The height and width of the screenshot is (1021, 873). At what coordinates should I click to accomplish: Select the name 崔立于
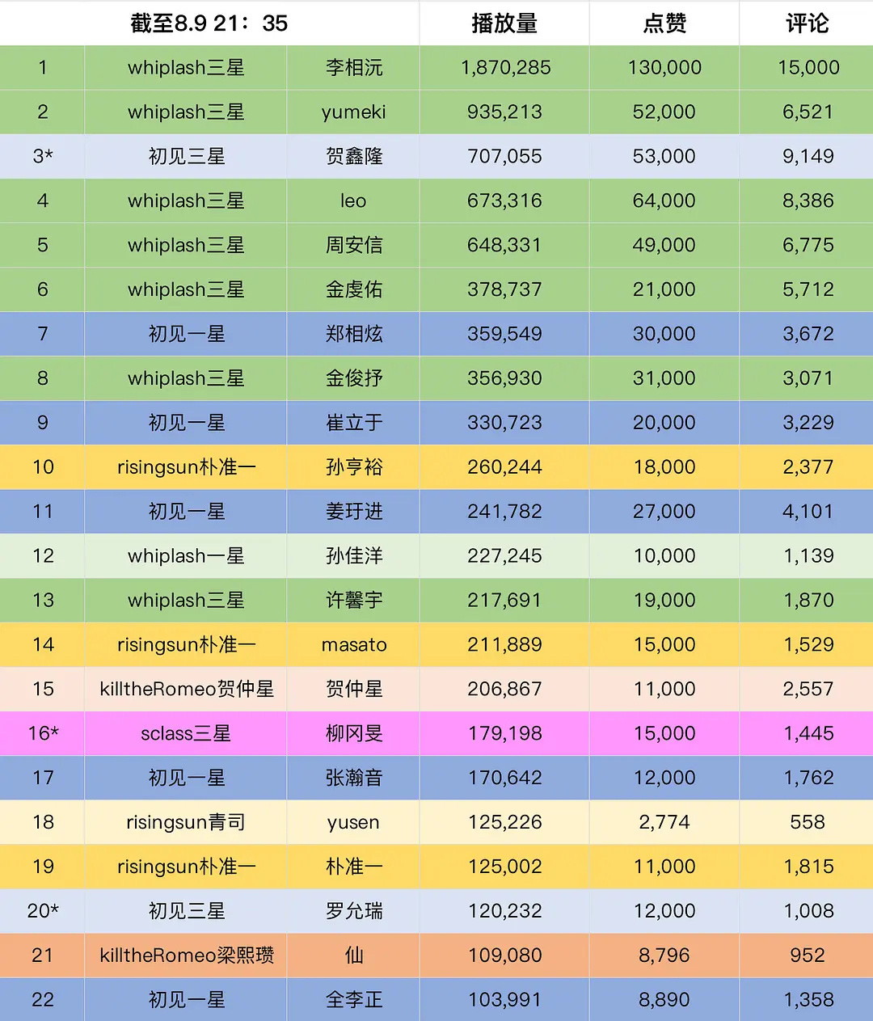354,424
